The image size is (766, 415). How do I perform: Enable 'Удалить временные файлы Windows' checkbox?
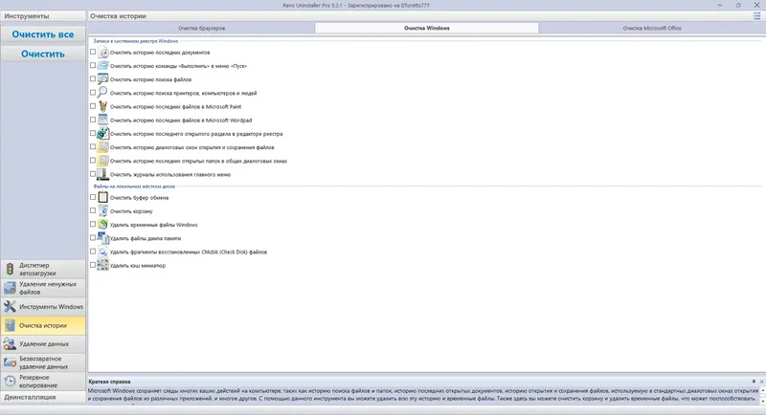pos(93,225)
